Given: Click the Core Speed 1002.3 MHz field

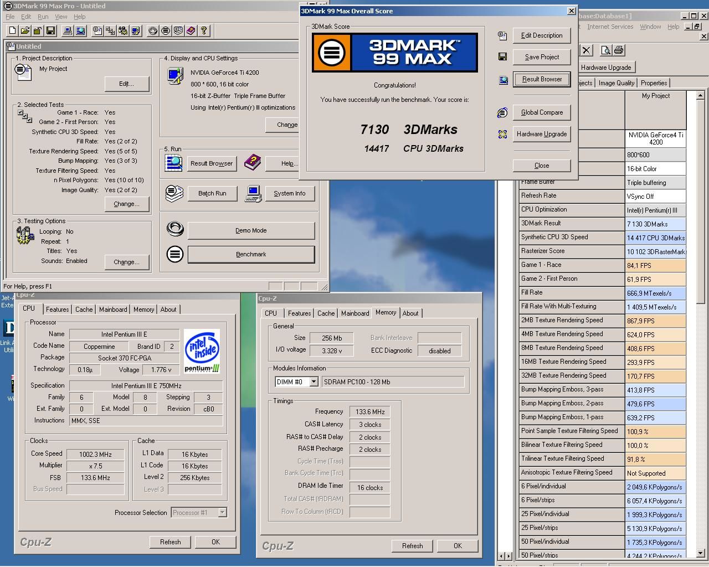Looking at the screenshot, I should pyautogui.click(x=95, y=454).
